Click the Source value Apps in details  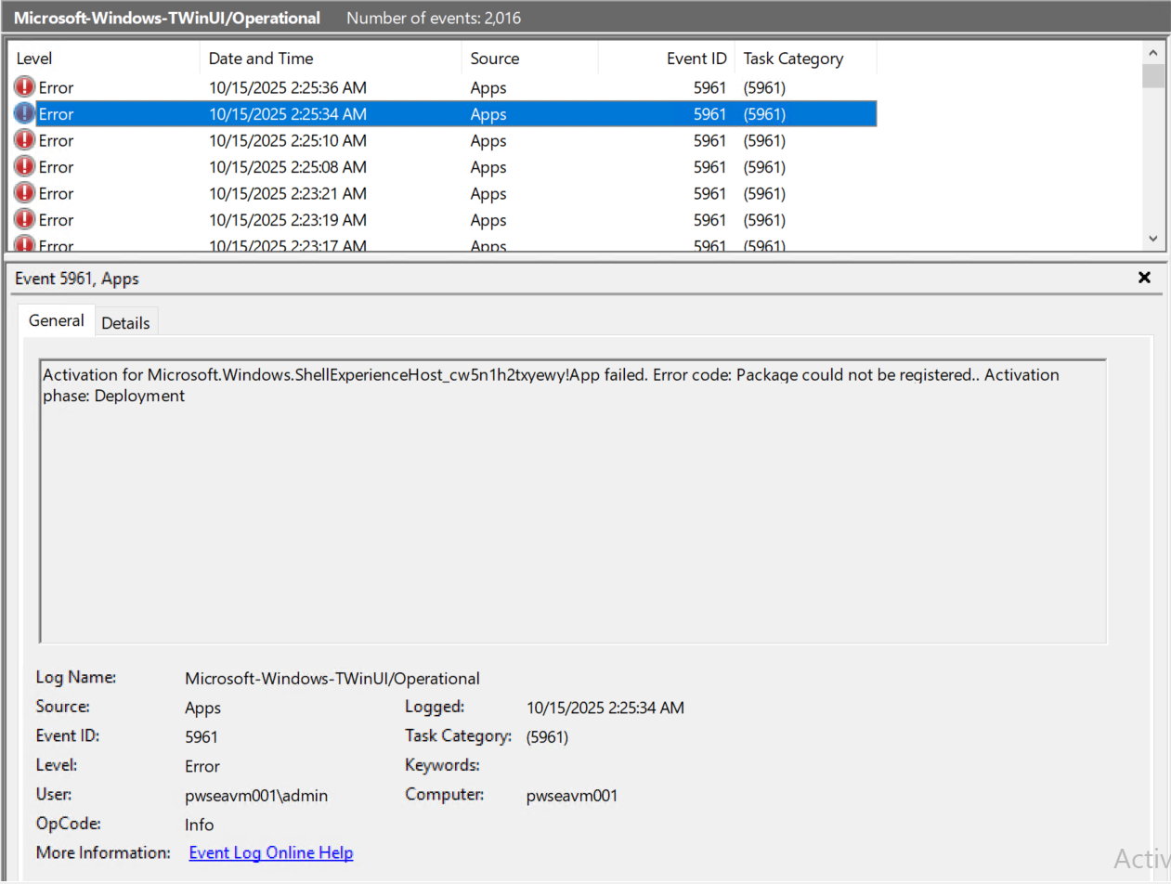pos(203,708)
